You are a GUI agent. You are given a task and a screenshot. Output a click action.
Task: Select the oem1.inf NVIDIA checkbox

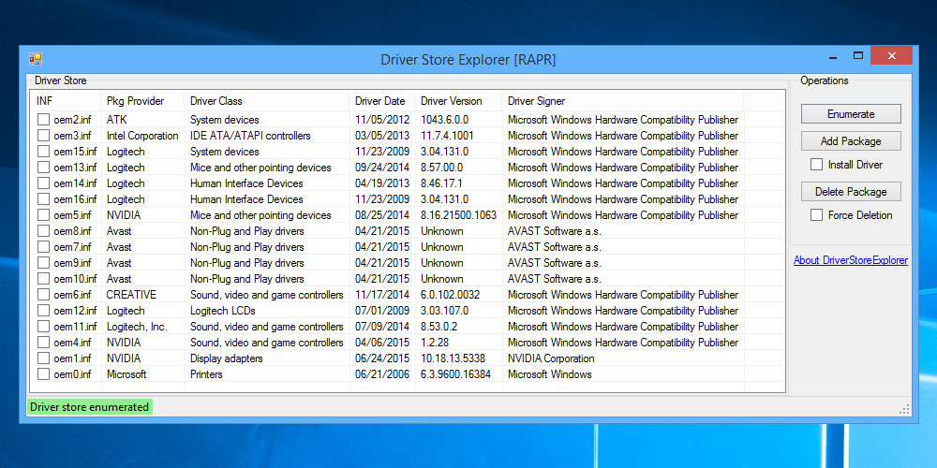coord(44,358)
